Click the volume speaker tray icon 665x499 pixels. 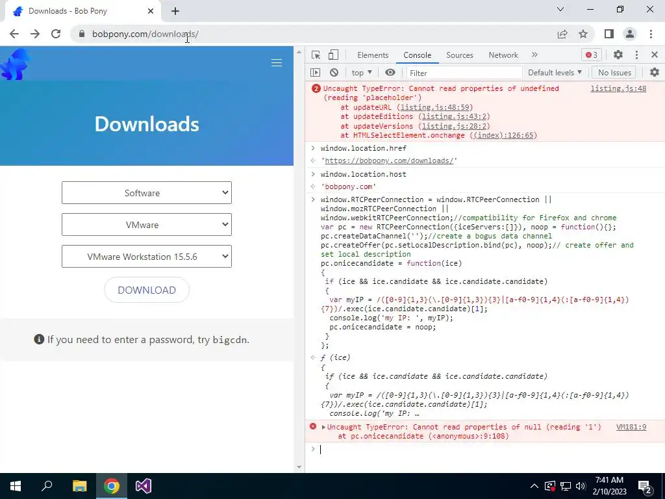pos(581,486)
